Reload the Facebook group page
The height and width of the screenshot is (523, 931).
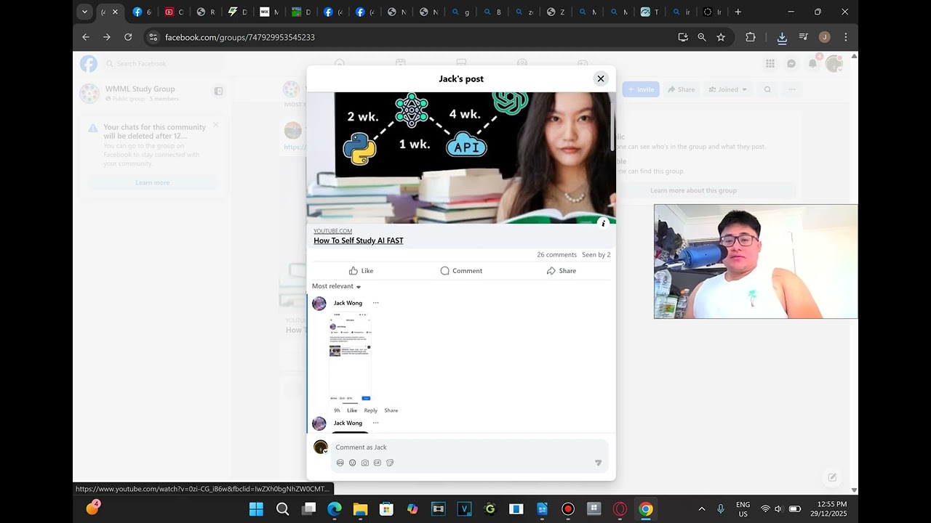click(128, 37)
